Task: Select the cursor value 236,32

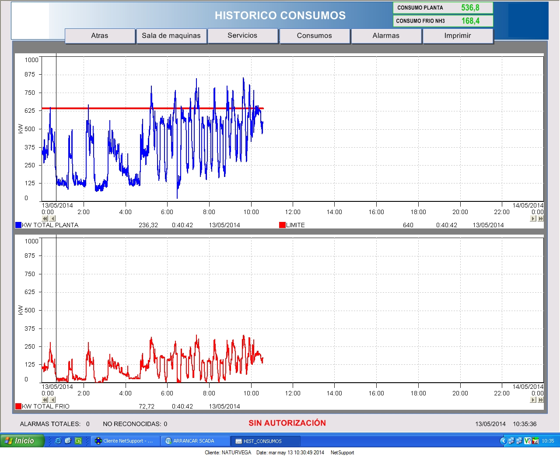Action: (x=148, y=225)
